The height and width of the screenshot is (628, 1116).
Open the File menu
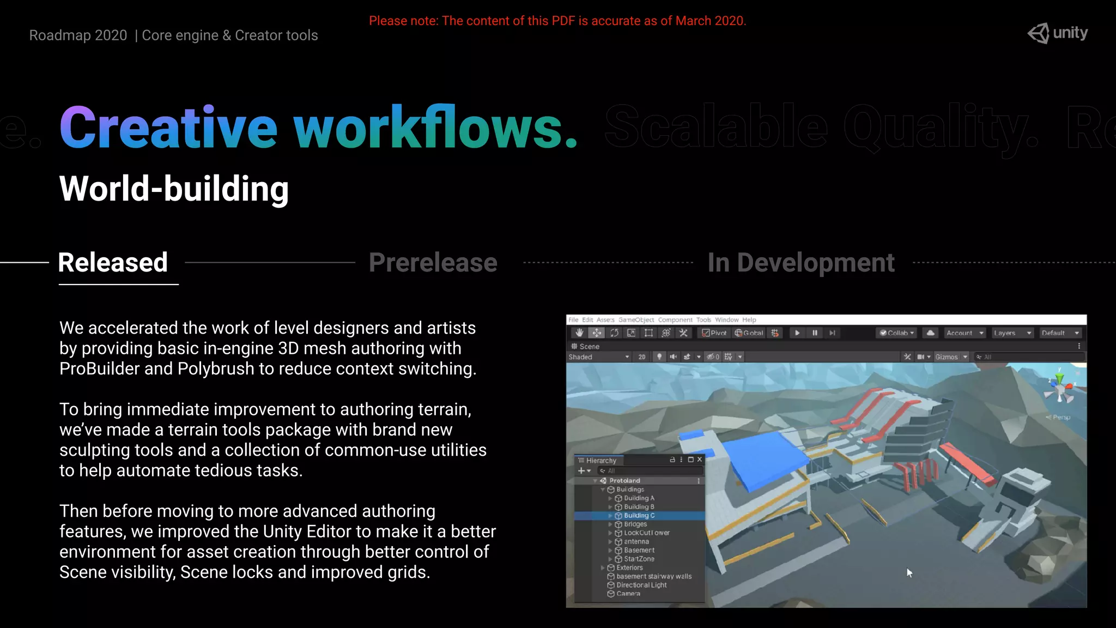[x=573, y=320]
